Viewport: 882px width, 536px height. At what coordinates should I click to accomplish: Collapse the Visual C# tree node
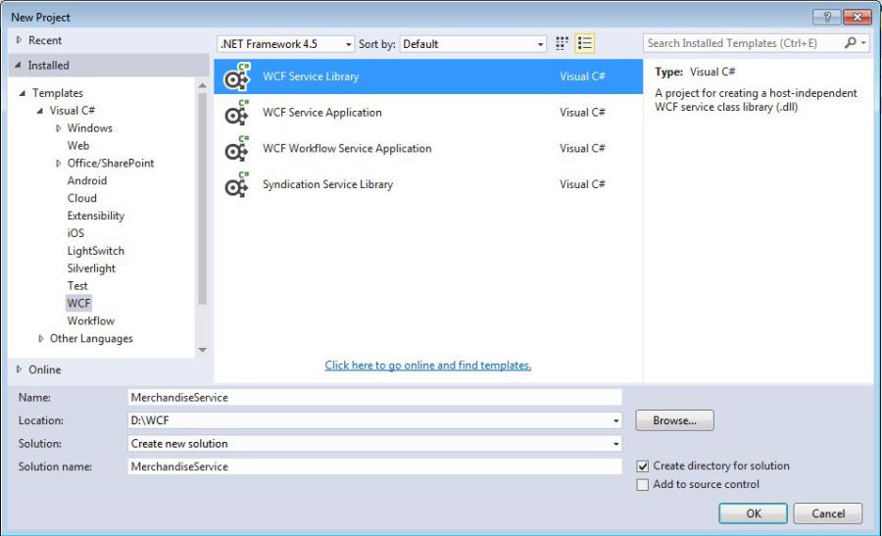[40, 110]
